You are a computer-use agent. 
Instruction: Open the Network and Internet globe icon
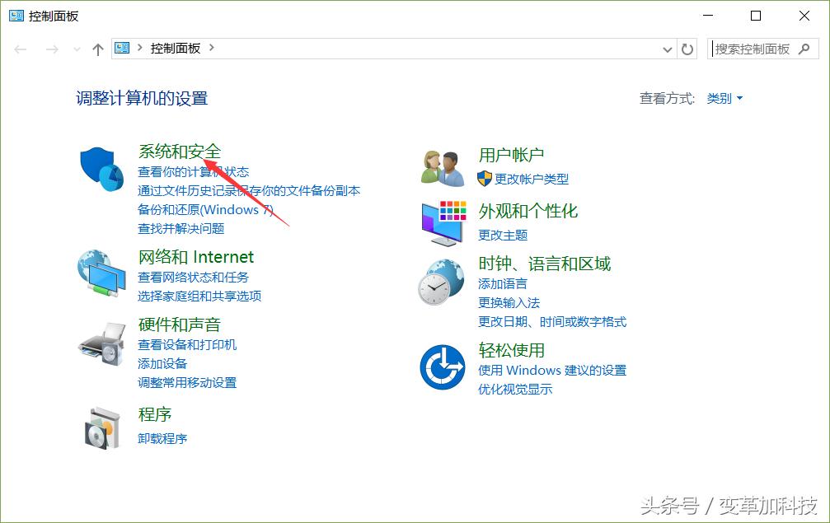[x=101, y=274]
